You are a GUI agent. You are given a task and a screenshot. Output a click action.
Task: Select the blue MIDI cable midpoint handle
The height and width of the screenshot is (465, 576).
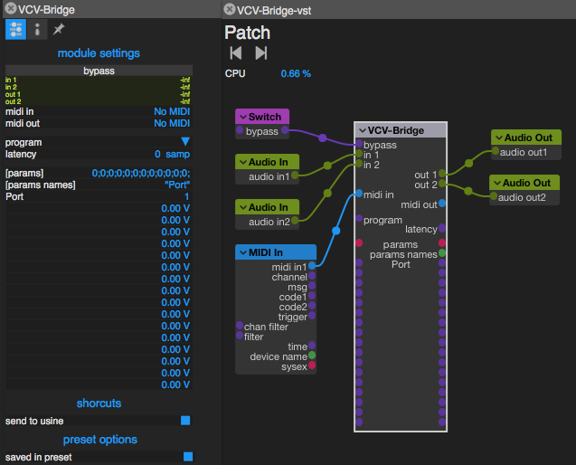335,231
